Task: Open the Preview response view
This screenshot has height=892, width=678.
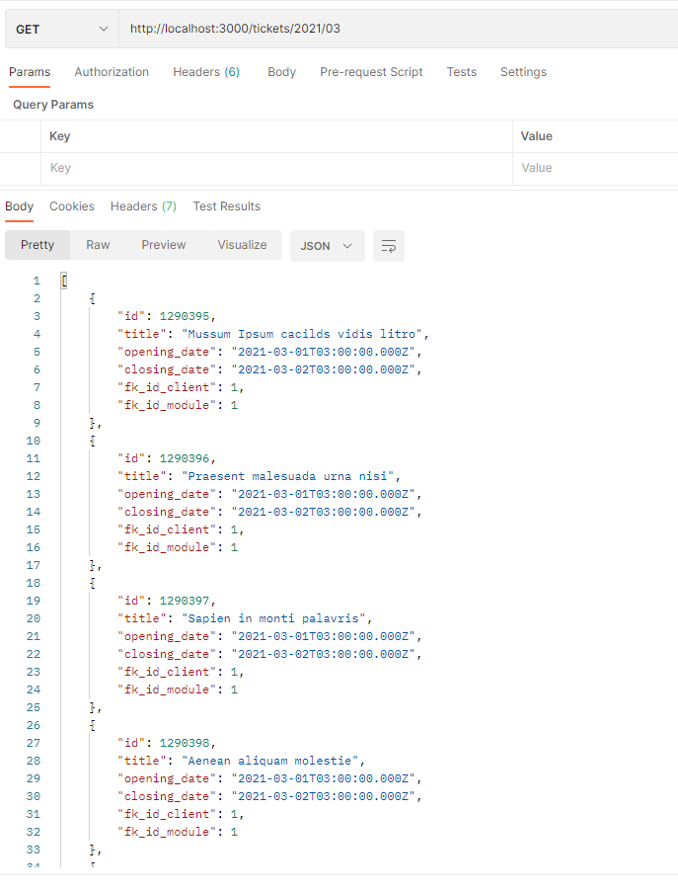Action: 163,244
